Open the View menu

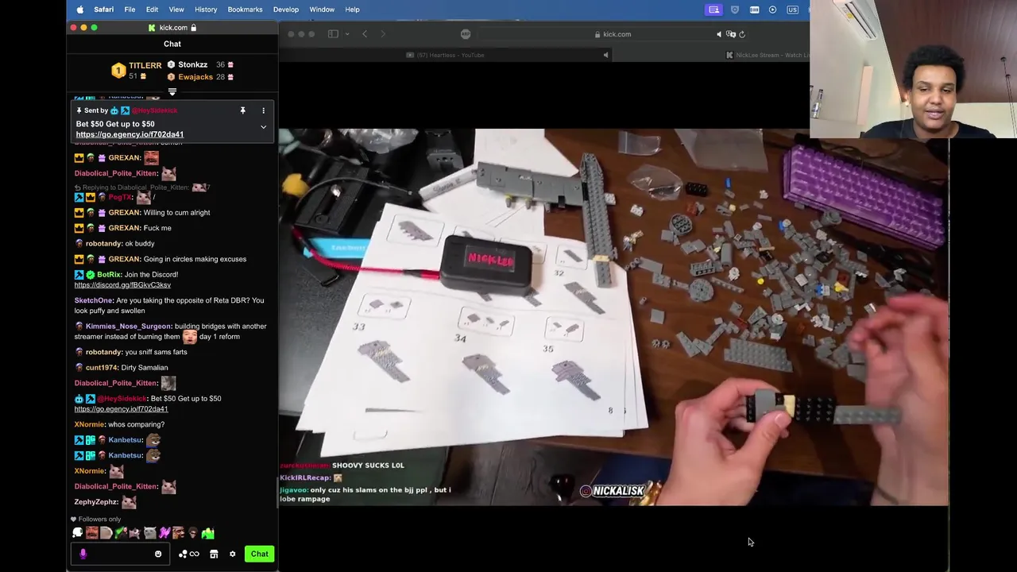176,10
